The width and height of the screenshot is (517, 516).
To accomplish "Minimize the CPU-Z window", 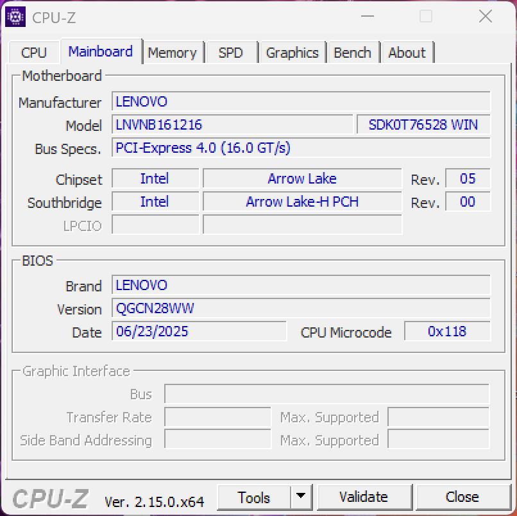I will click(367, 17).
